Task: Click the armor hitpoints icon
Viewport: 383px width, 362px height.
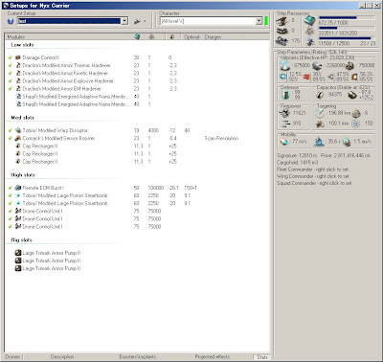Action: 317,66
